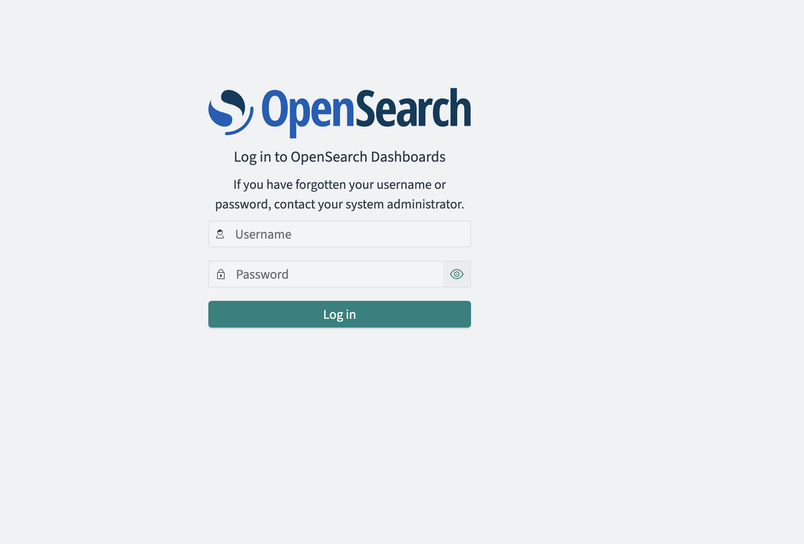Select the Password placeholder text
The image size is (804, 544).
pyautogui.click(x=262, y=274)
